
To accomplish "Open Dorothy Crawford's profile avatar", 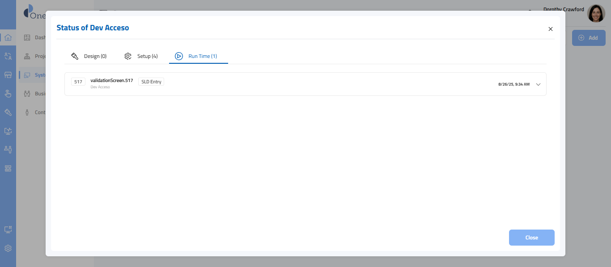I will (x=596, y=14).
